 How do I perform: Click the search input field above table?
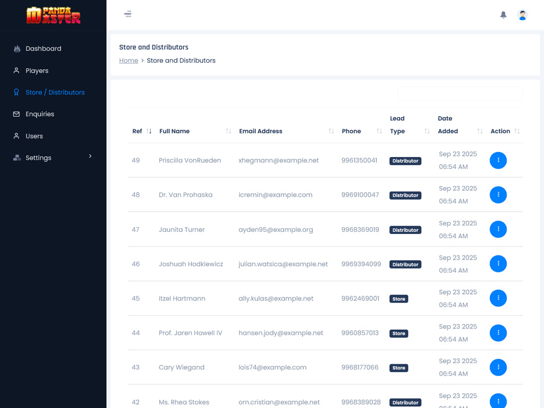(x=460, y=94)
